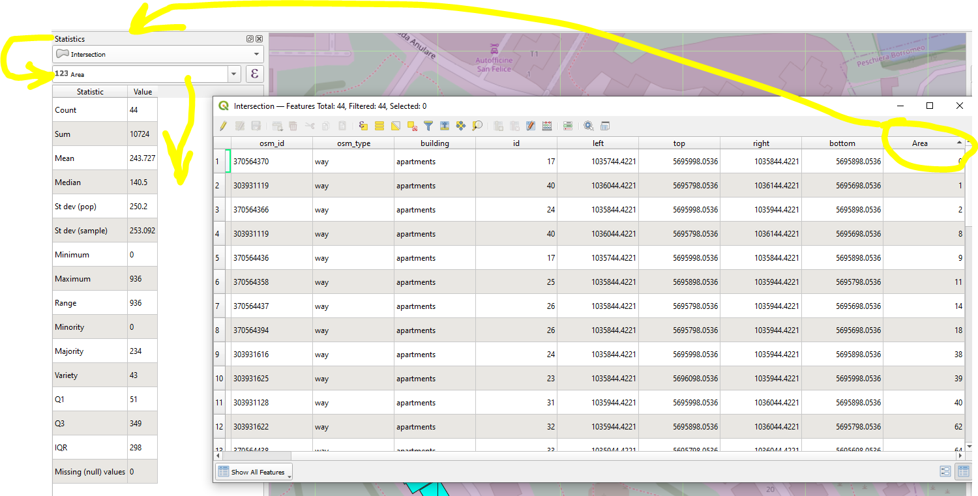Click the right column header

tap(761, 143)
